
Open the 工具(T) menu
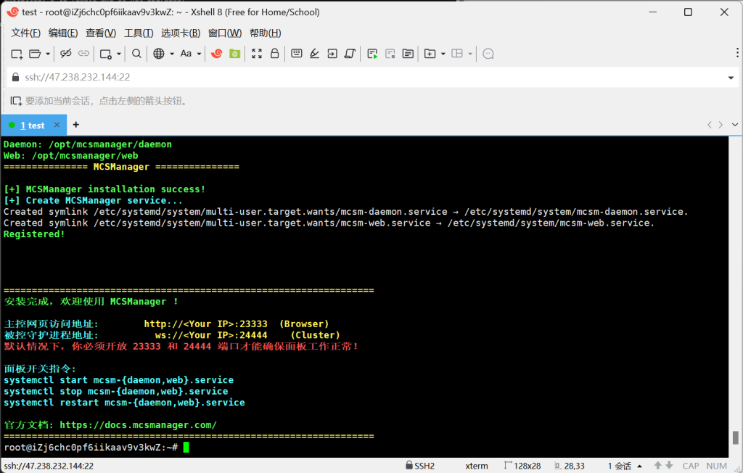point(139,33)
